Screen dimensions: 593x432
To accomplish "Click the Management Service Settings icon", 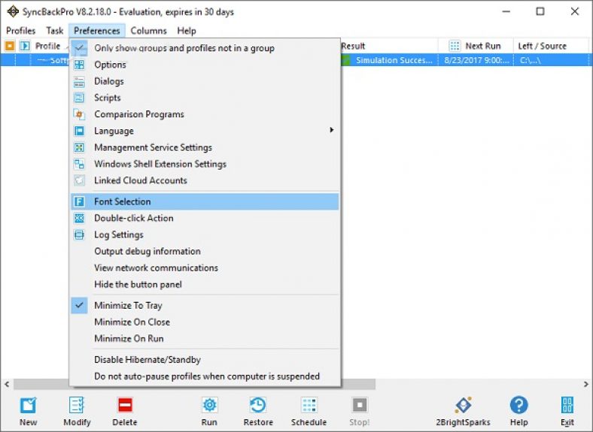I will (x=80, y=147).
